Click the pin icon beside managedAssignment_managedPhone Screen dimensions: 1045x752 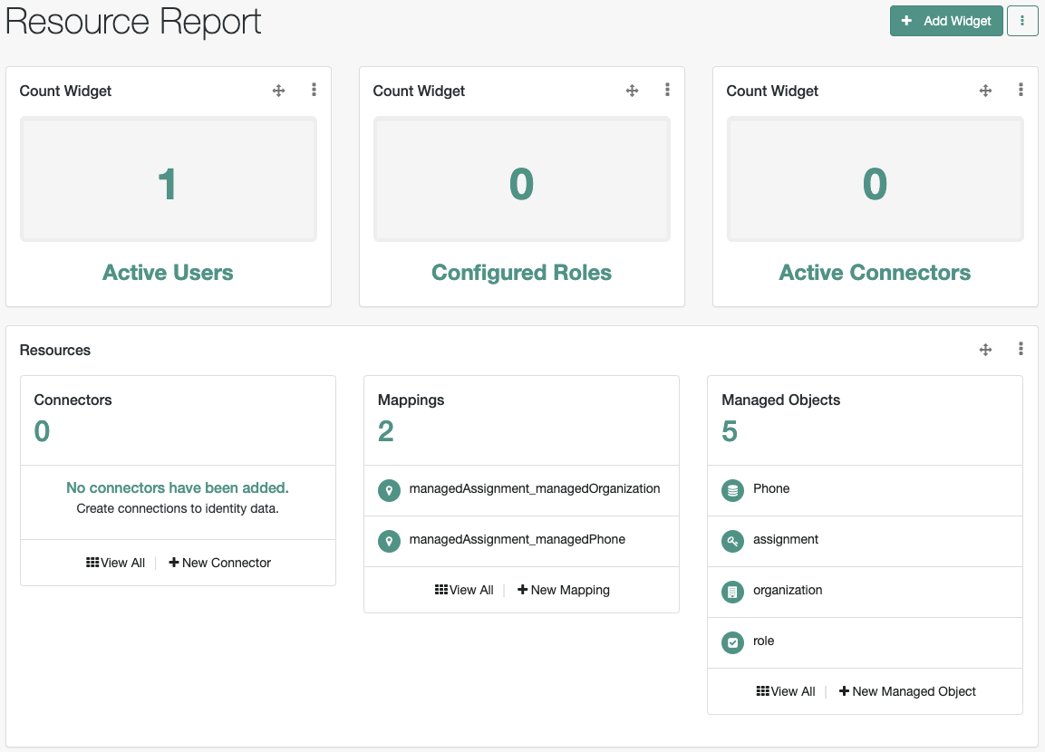388,540
